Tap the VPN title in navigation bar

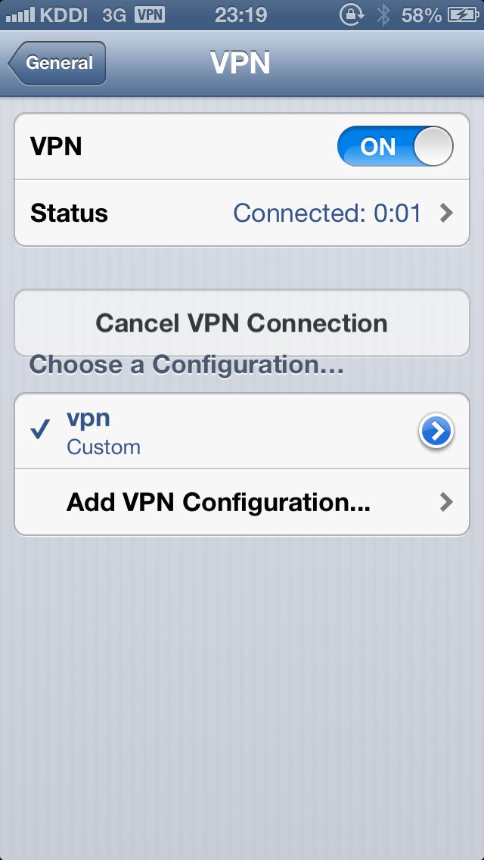(x=240, y=63)
